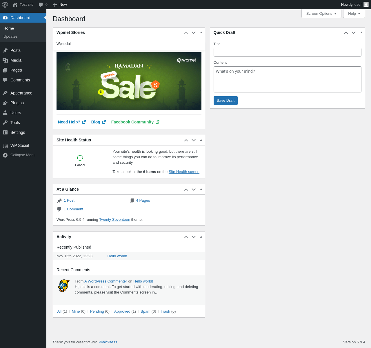This screenshot has height=348, width=371.
Task: Open the Appearance menu
Action: click(23, 93)
